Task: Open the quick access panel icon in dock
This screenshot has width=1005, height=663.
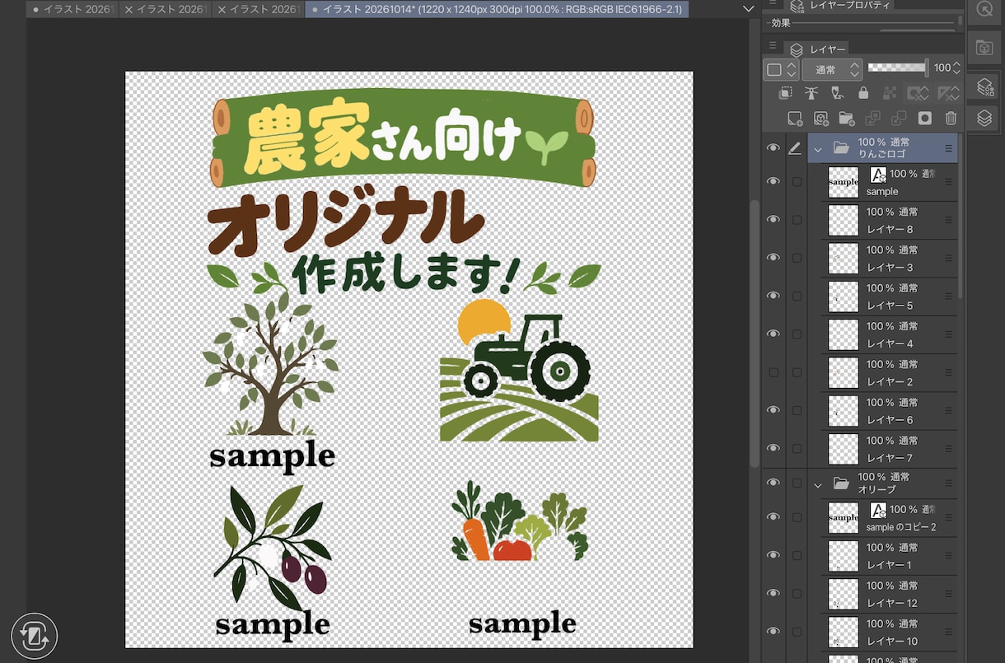Action: pos(984,10)
